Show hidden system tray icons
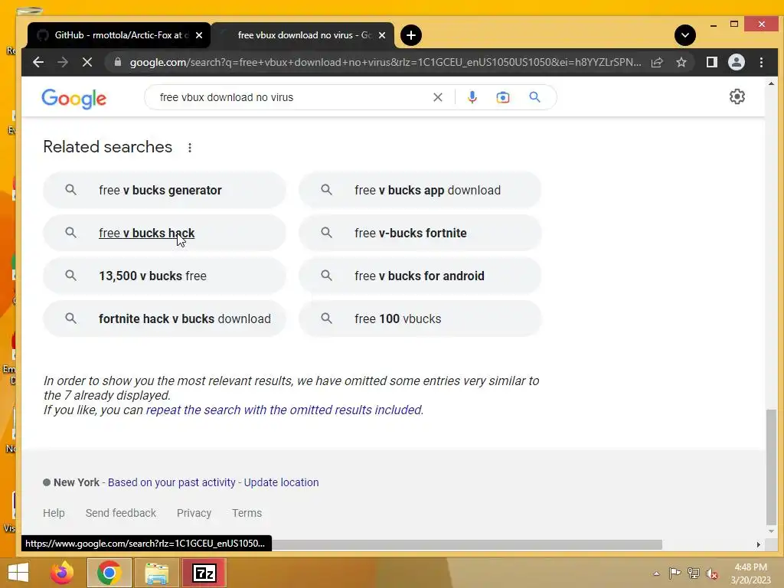 coord(656,573)
